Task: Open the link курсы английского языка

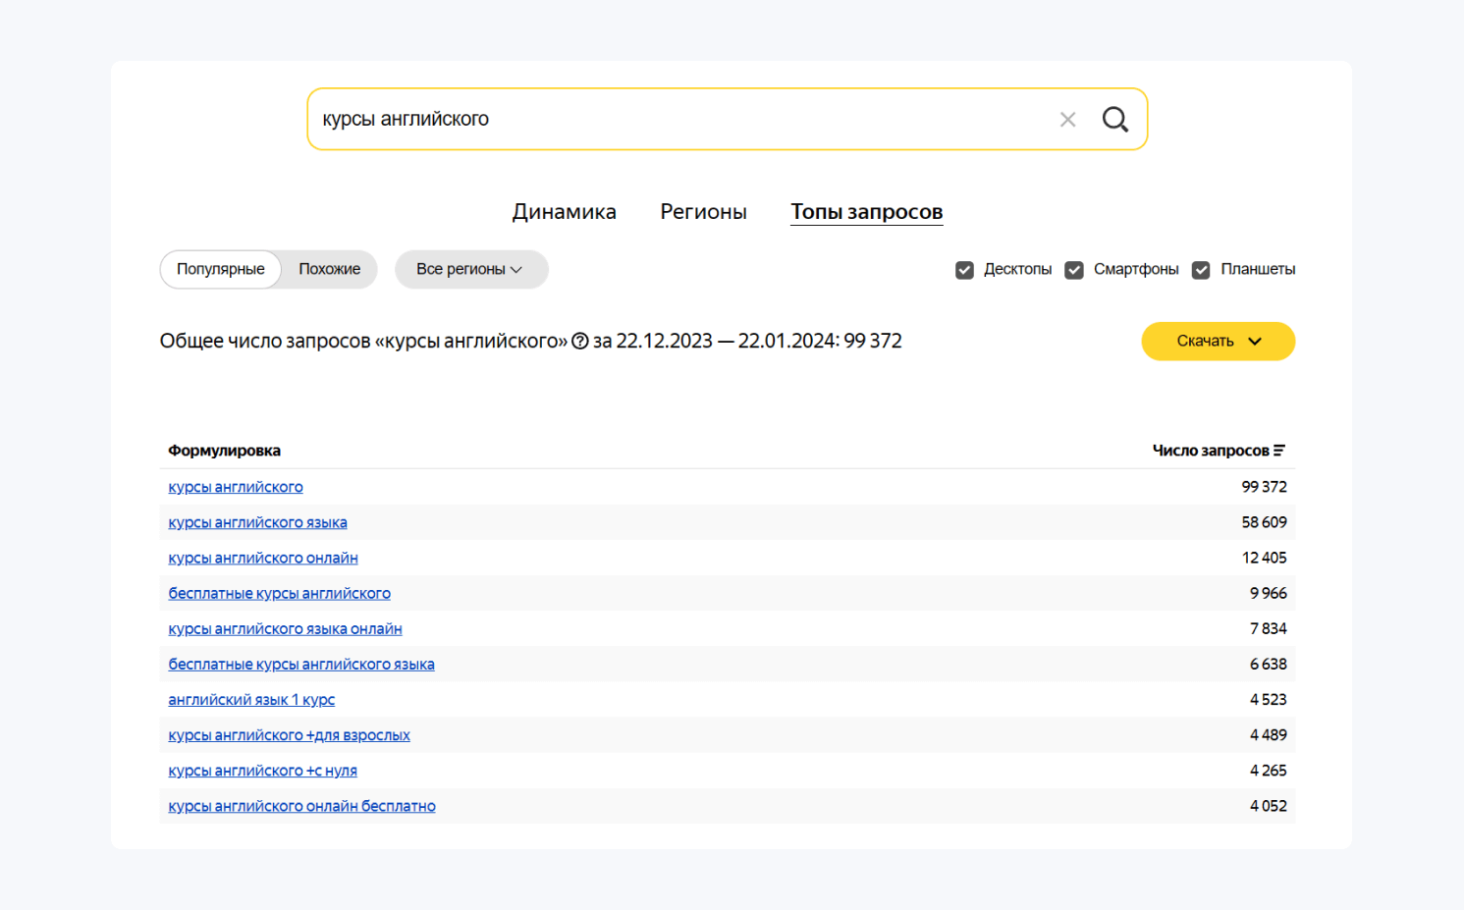Action: (257, 522)
